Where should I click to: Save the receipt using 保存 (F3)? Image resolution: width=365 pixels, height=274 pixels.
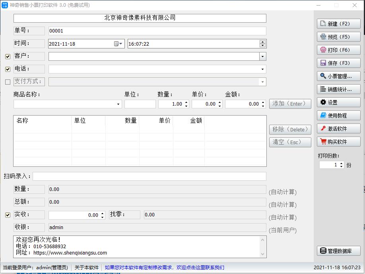[338, 62]
